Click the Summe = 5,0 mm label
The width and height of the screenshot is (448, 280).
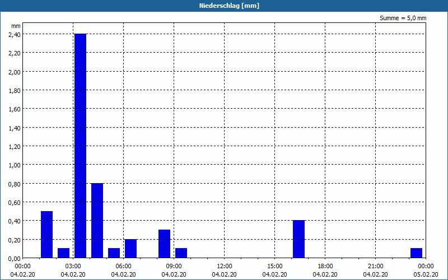click(x=403, y=18)
